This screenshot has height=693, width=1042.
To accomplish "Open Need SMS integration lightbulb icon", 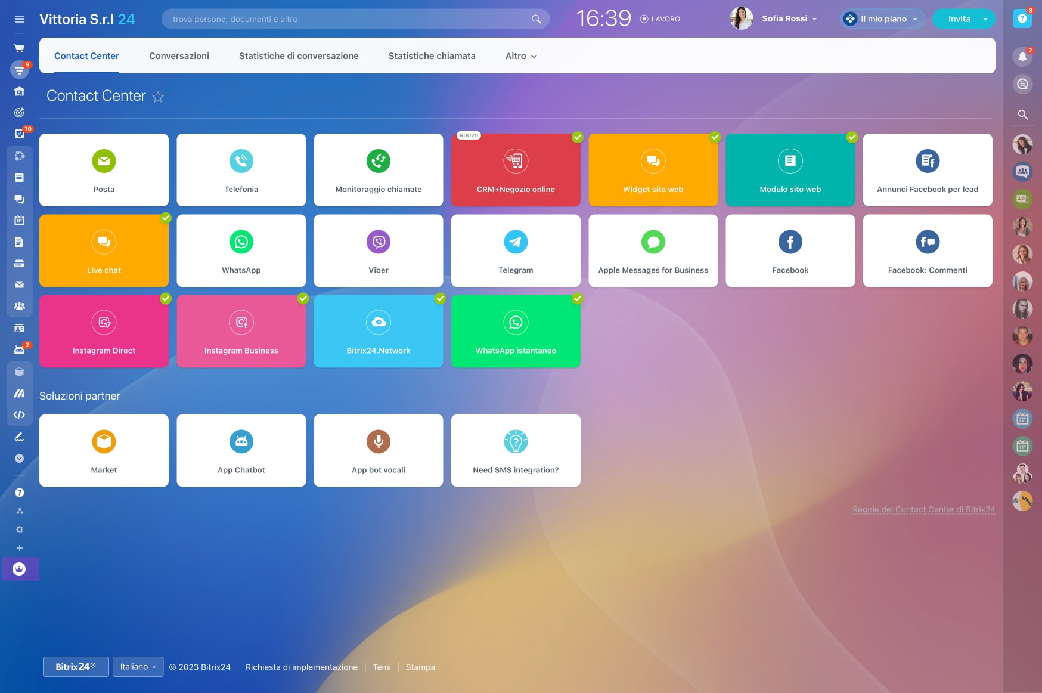I will point(516,442).
